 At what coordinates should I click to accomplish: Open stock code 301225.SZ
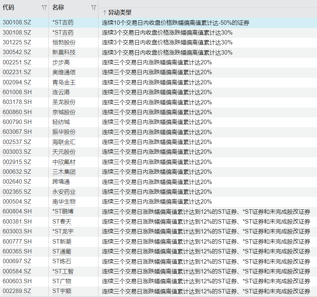coord(17,42)
